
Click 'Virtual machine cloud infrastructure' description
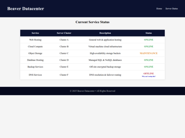105,46
